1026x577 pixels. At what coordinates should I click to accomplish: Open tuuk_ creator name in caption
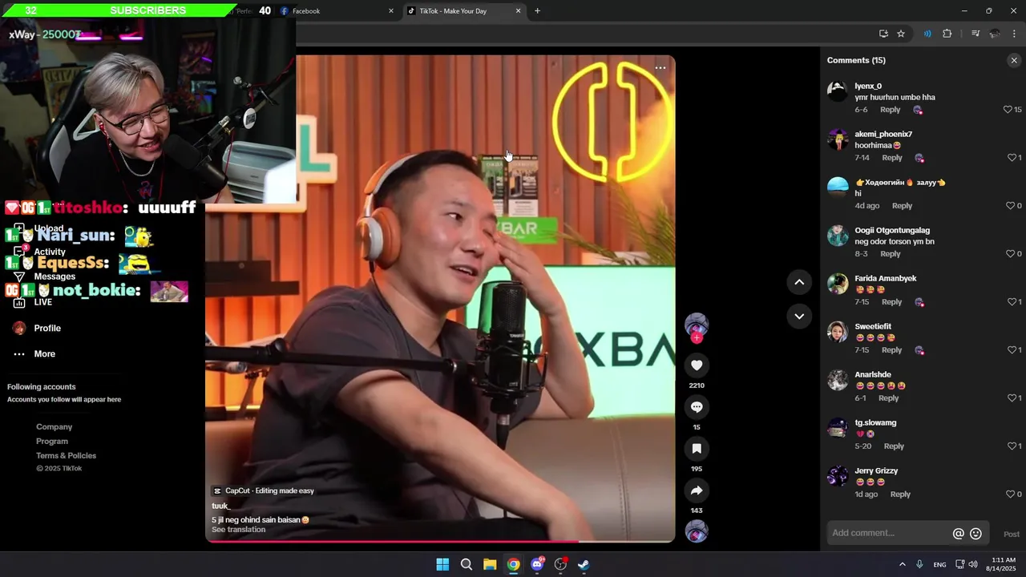pyautogui.click(x=220, y=506)
